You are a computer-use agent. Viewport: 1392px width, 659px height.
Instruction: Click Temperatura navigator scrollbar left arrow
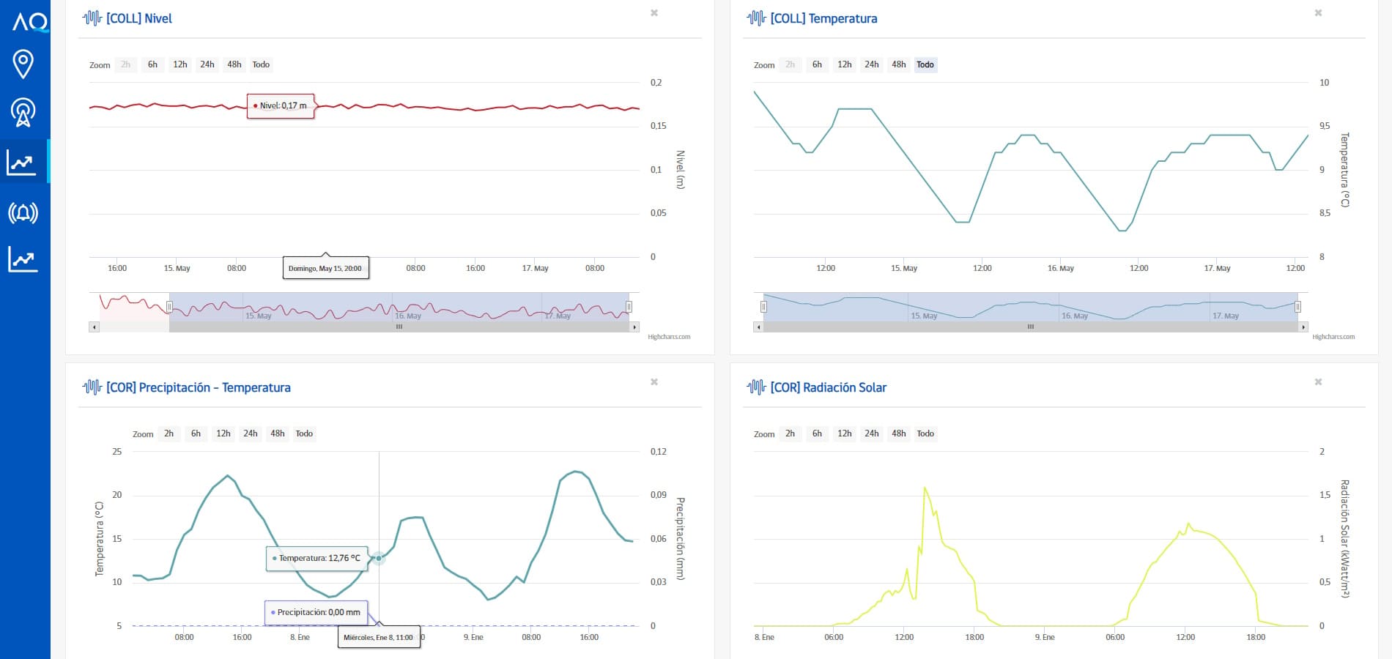pyautogui.click(x=758, y=327)
